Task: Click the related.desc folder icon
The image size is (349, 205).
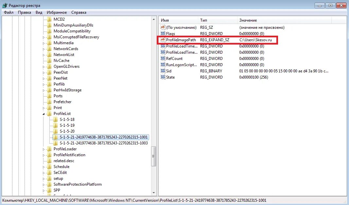Action: (x=49, y=161)
